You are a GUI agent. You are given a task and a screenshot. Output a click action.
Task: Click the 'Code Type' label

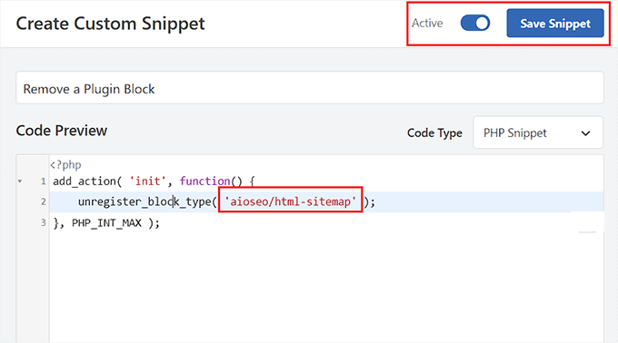434,133
